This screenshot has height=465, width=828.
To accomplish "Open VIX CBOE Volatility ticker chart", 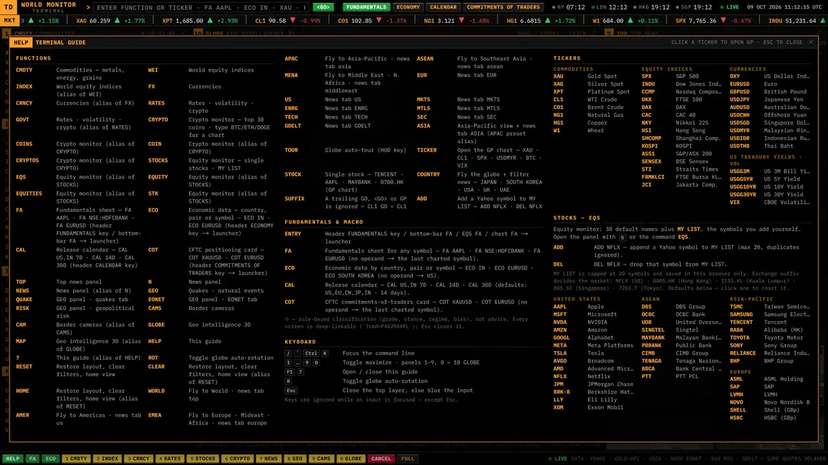I will click(x=769, y=203).
